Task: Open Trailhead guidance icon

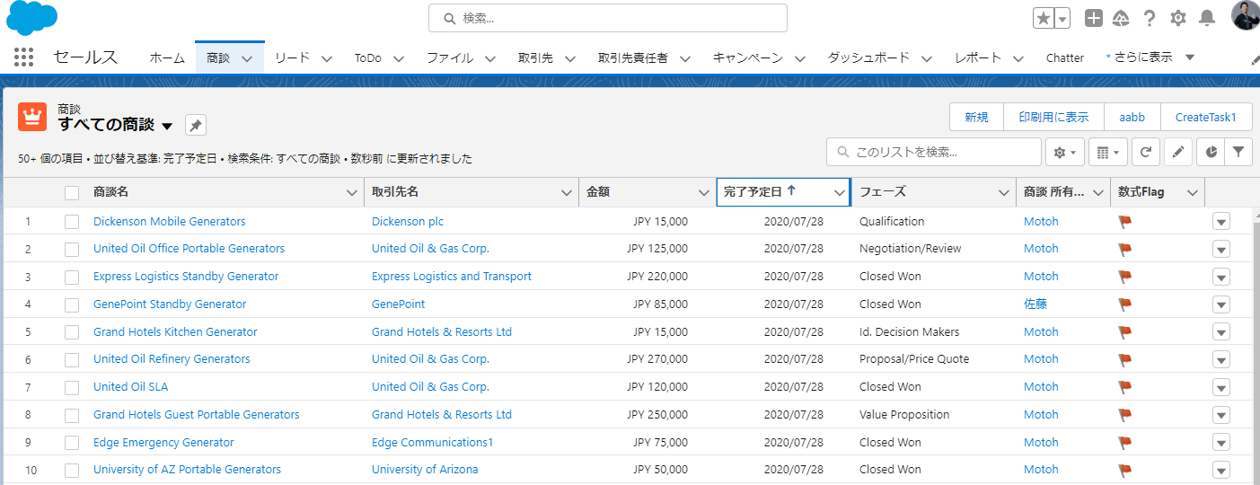Action: coord(1121,18)
